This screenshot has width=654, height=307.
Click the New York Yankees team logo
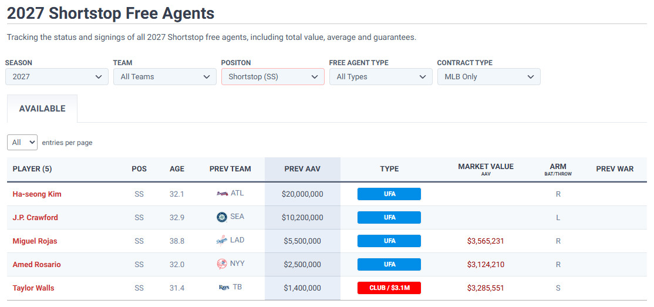(x=222, y=264)
